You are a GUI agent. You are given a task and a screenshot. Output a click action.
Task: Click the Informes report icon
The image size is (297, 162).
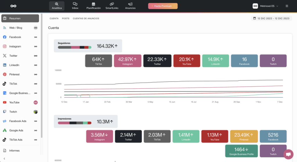(5, 150)
